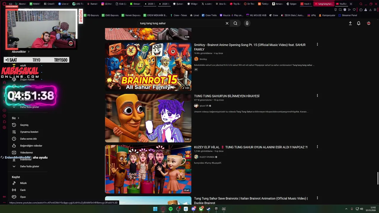379x213 pixels.
Task: Click Smirkzy channel avatar
Action: [x=196, y=59]
